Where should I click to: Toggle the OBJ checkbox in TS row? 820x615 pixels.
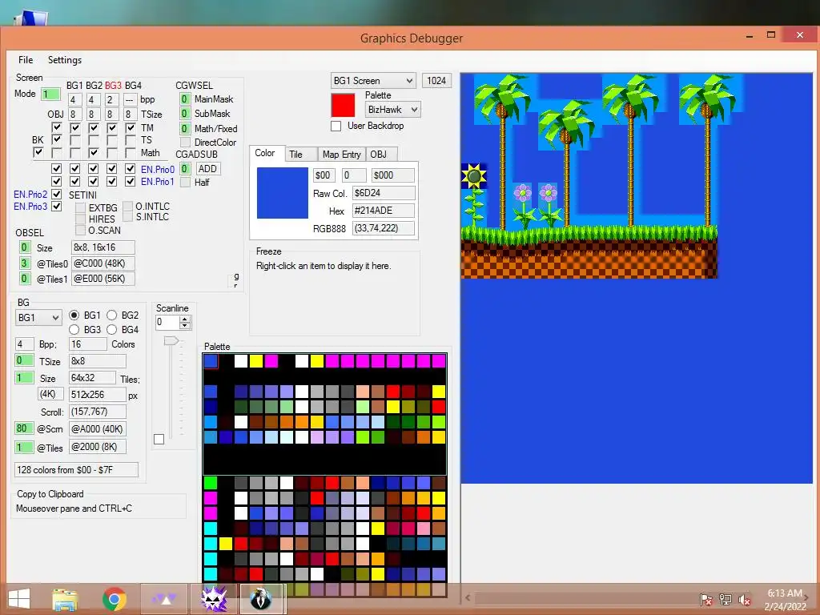coord(57,139)
